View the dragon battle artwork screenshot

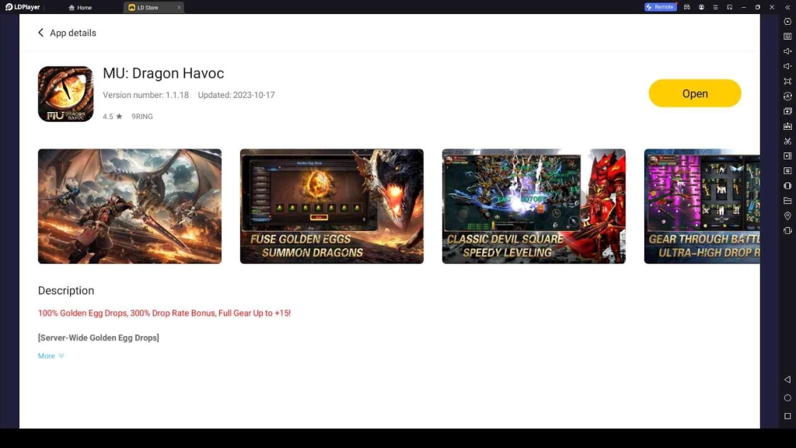pyautogui.click(x=130, y=206)
